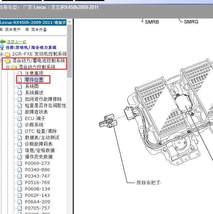Click document icon beside ECU 端子
213x214 pixels.
(x=20, y=119)
